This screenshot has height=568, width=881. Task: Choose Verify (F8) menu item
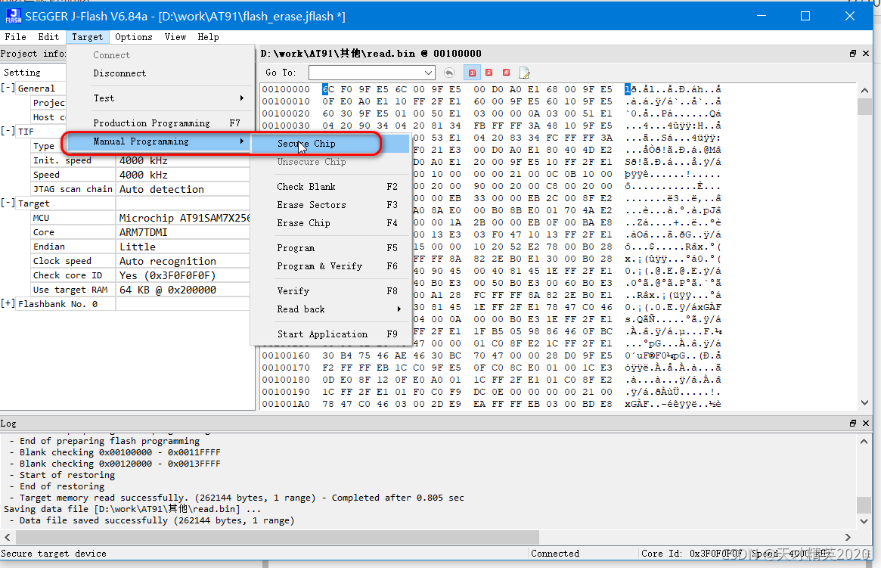[331, 291]
